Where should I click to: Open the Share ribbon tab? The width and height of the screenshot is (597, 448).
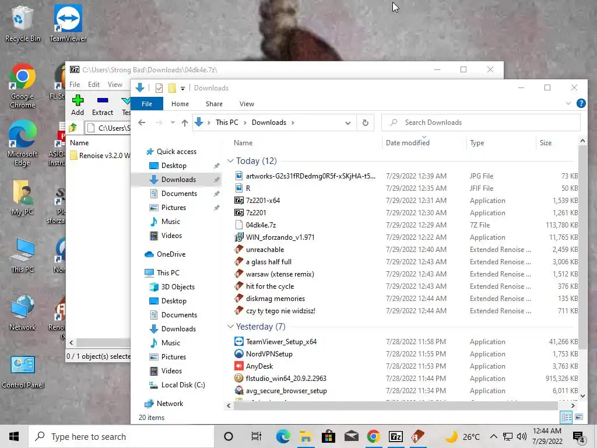tap(214, 104)
